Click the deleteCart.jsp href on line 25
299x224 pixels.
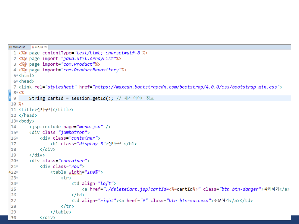tap(136, 189)
